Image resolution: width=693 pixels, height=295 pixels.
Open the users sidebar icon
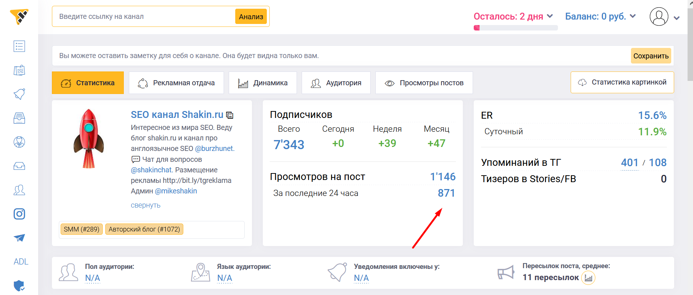point(19,190)
